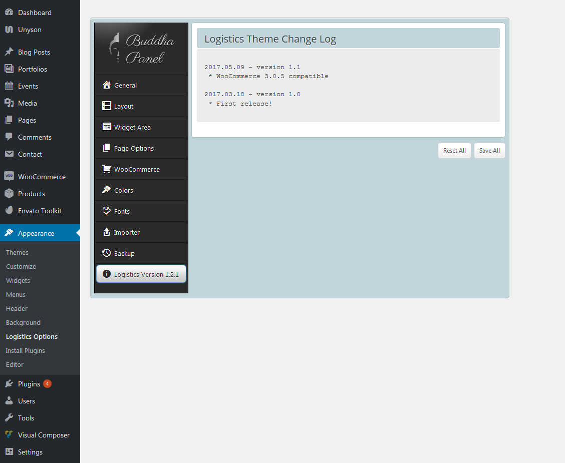Open the Header submenu link
This screenshot has width=565, height=463.
[x=17, y=308]
